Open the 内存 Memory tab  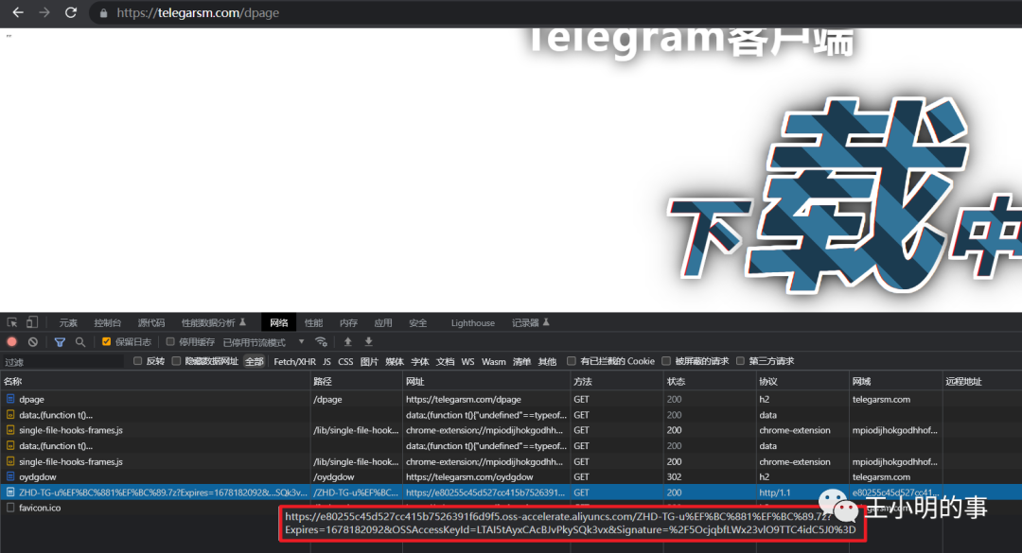click(x=348, y=323)
